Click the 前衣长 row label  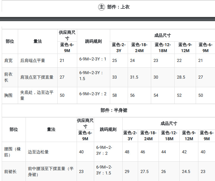8,77
